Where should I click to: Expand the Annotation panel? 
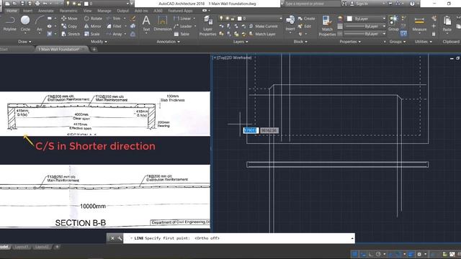168,42
